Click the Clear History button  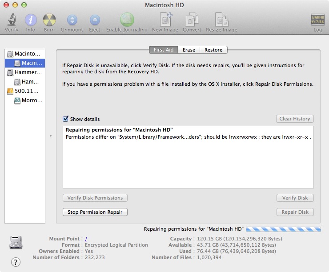pos(295,119)
